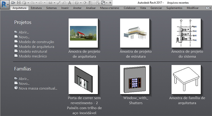The width and height of the screenshot is (212, 116).
Task: Select the Tag by Category icon
Action: click(x=64, y=3)
